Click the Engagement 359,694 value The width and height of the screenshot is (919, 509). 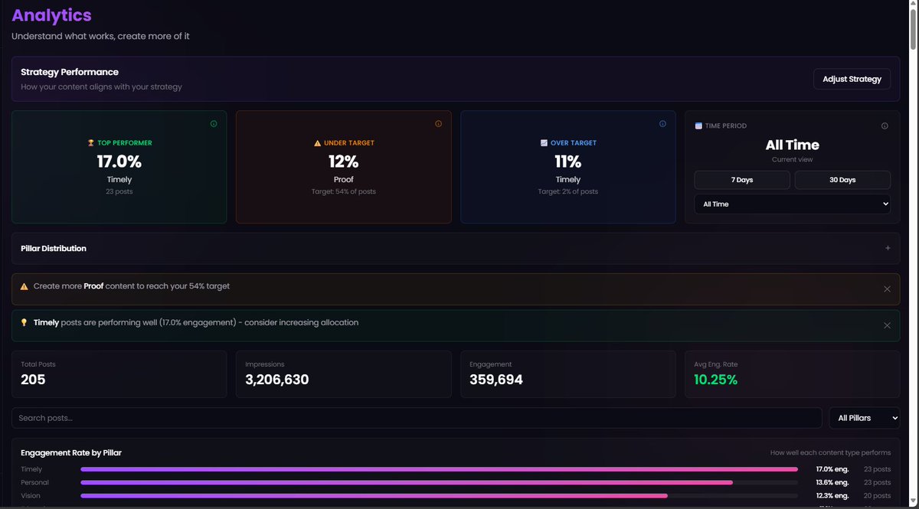pyautogui.click(x=496, y=380)
